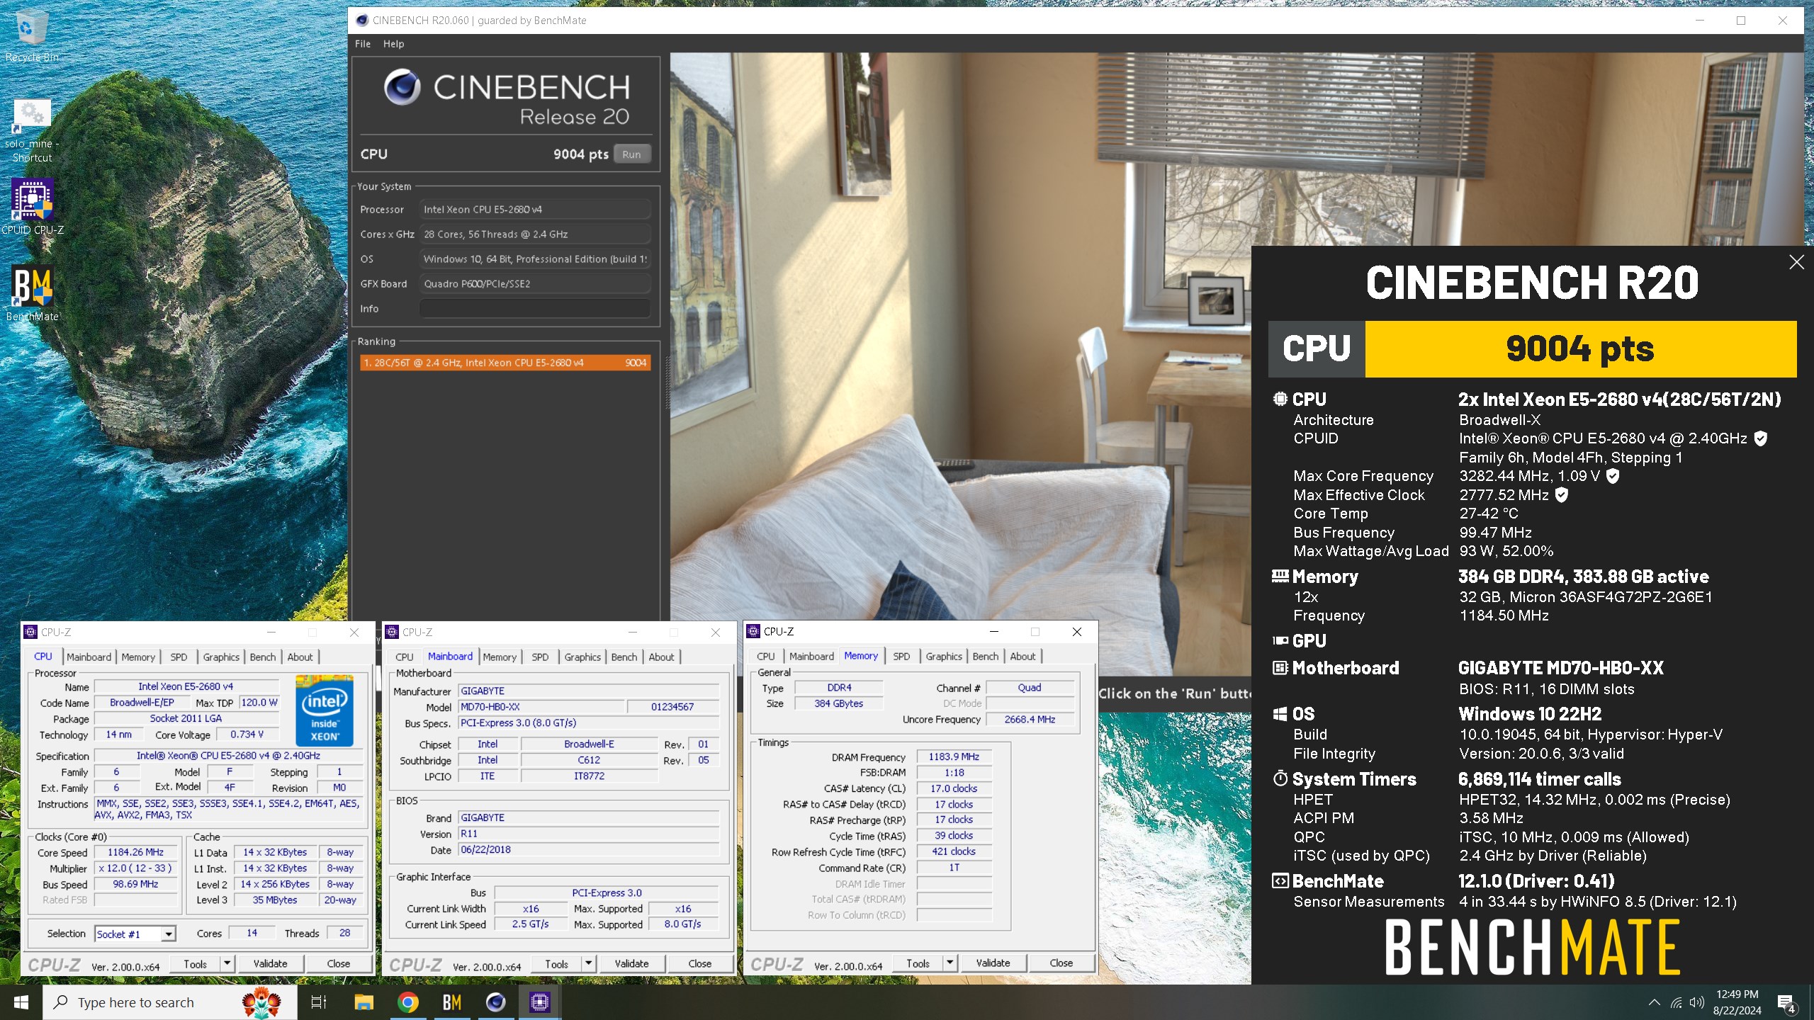Click the Info field in Your System

coord(535,309)
